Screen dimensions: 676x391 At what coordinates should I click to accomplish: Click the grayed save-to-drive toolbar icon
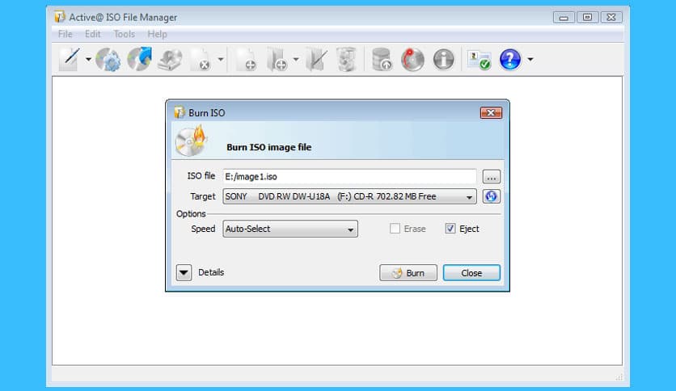(x=170, y=60)
